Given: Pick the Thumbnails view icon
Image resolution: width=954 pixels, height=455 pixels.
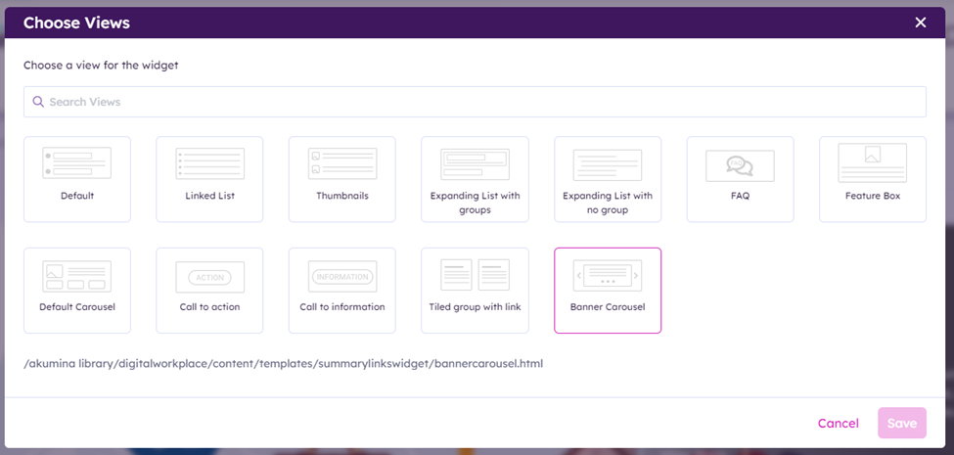Looking at the screenshot, I should click(x=342, y=163).
